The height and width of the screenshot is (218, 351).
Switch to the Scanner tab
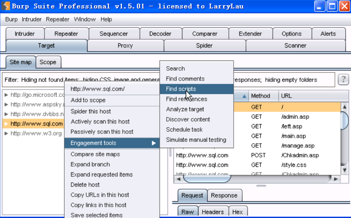295,46
